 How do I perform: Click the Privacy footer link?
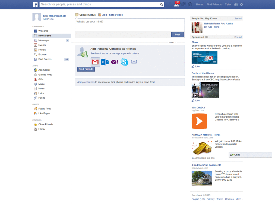click(x=210, y=199)
